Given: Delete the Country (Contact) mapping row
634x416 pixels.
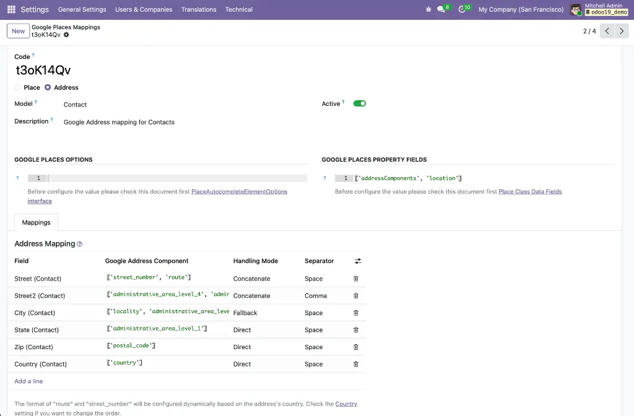Looking at the screenshot, I should (x=356, y=364).
